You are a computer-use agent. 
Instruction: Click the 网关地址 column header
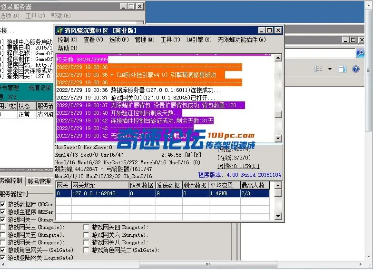pyautogui.click(x=100, y=185)
